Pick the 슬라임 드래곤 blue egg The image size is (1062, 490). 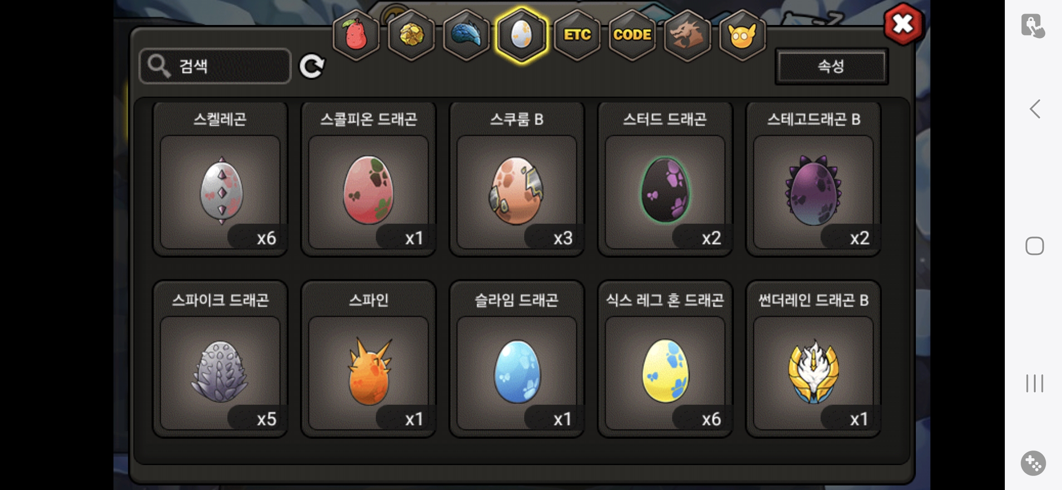coord(516,359)
